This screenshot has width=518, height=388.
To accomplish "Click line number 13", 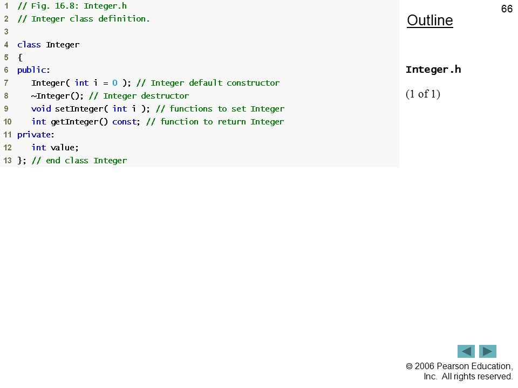I will (x=7, y=161).
